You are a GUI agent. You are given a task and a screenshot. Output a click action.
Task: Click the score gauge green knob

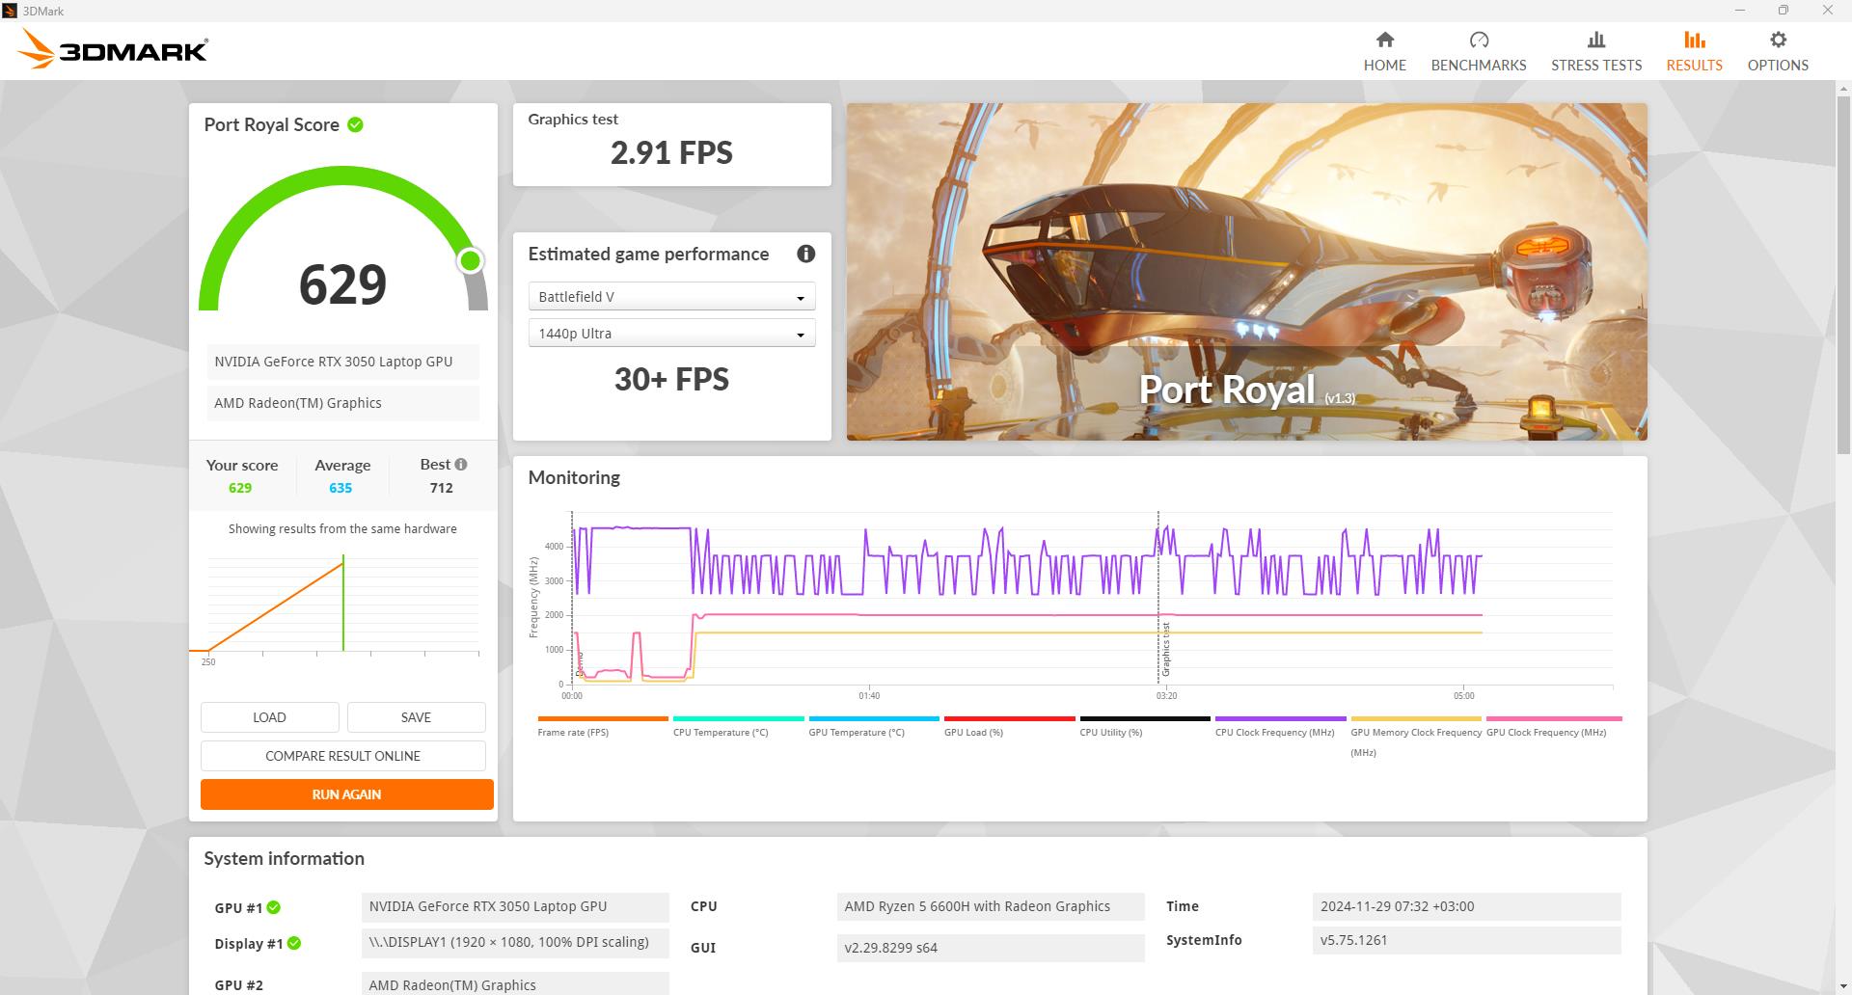coord(470,260)
